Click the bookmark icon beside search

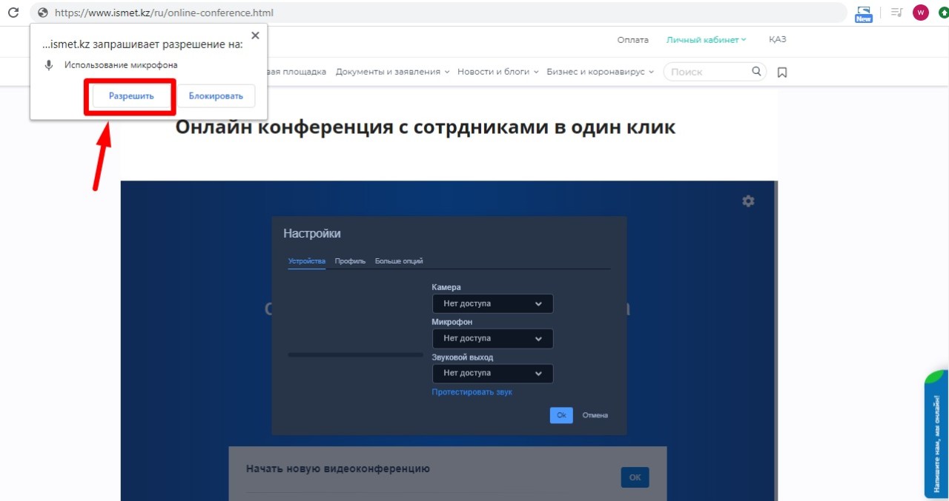click(x=781, y=72)
